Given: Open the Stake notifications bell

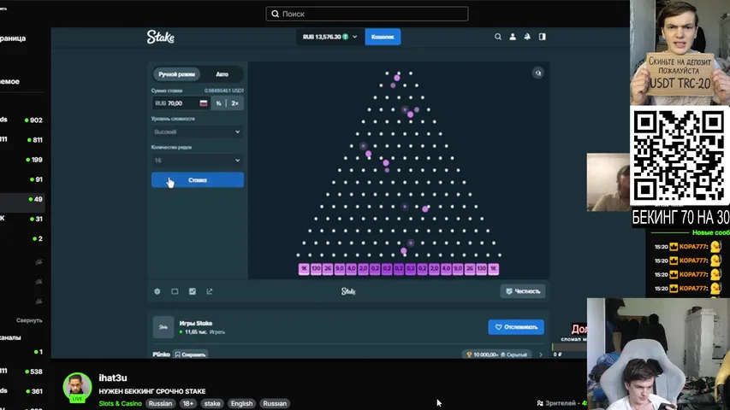Looking at the screenshot, I should 527,37.
